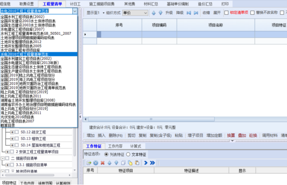Tick the checkbox beside SD.13 植物工程
Image resolution: width=287 pixels, height=185 pixels.
17,139
